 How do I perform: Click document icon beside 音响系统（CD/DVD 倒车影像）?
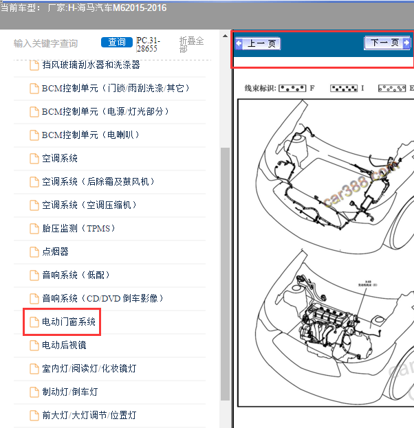[34, 298]
